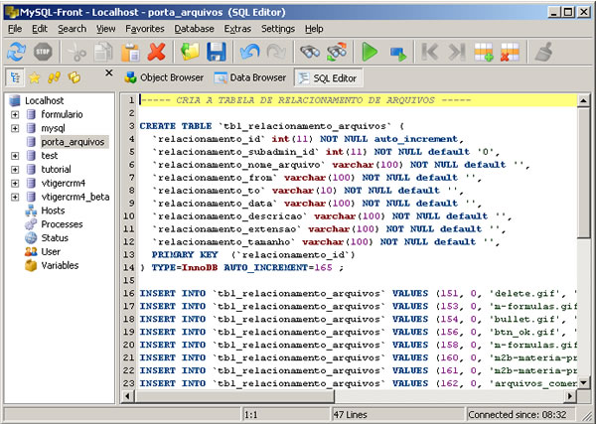Expand the mysql database node

(15, 128)
